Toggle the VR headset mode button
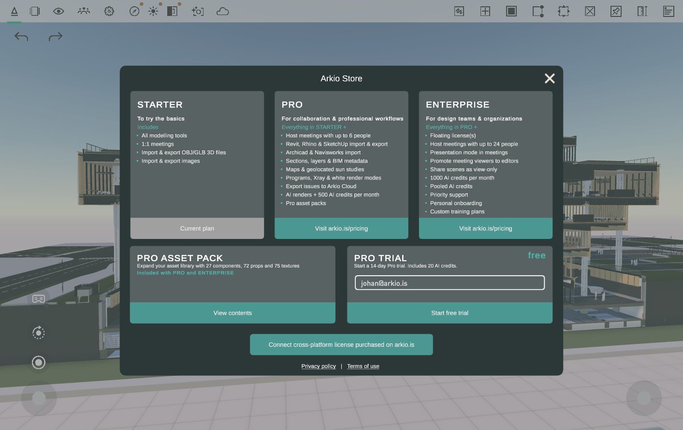Image resolution: width=683 pixels, height=430 pixels. (39, 299)
